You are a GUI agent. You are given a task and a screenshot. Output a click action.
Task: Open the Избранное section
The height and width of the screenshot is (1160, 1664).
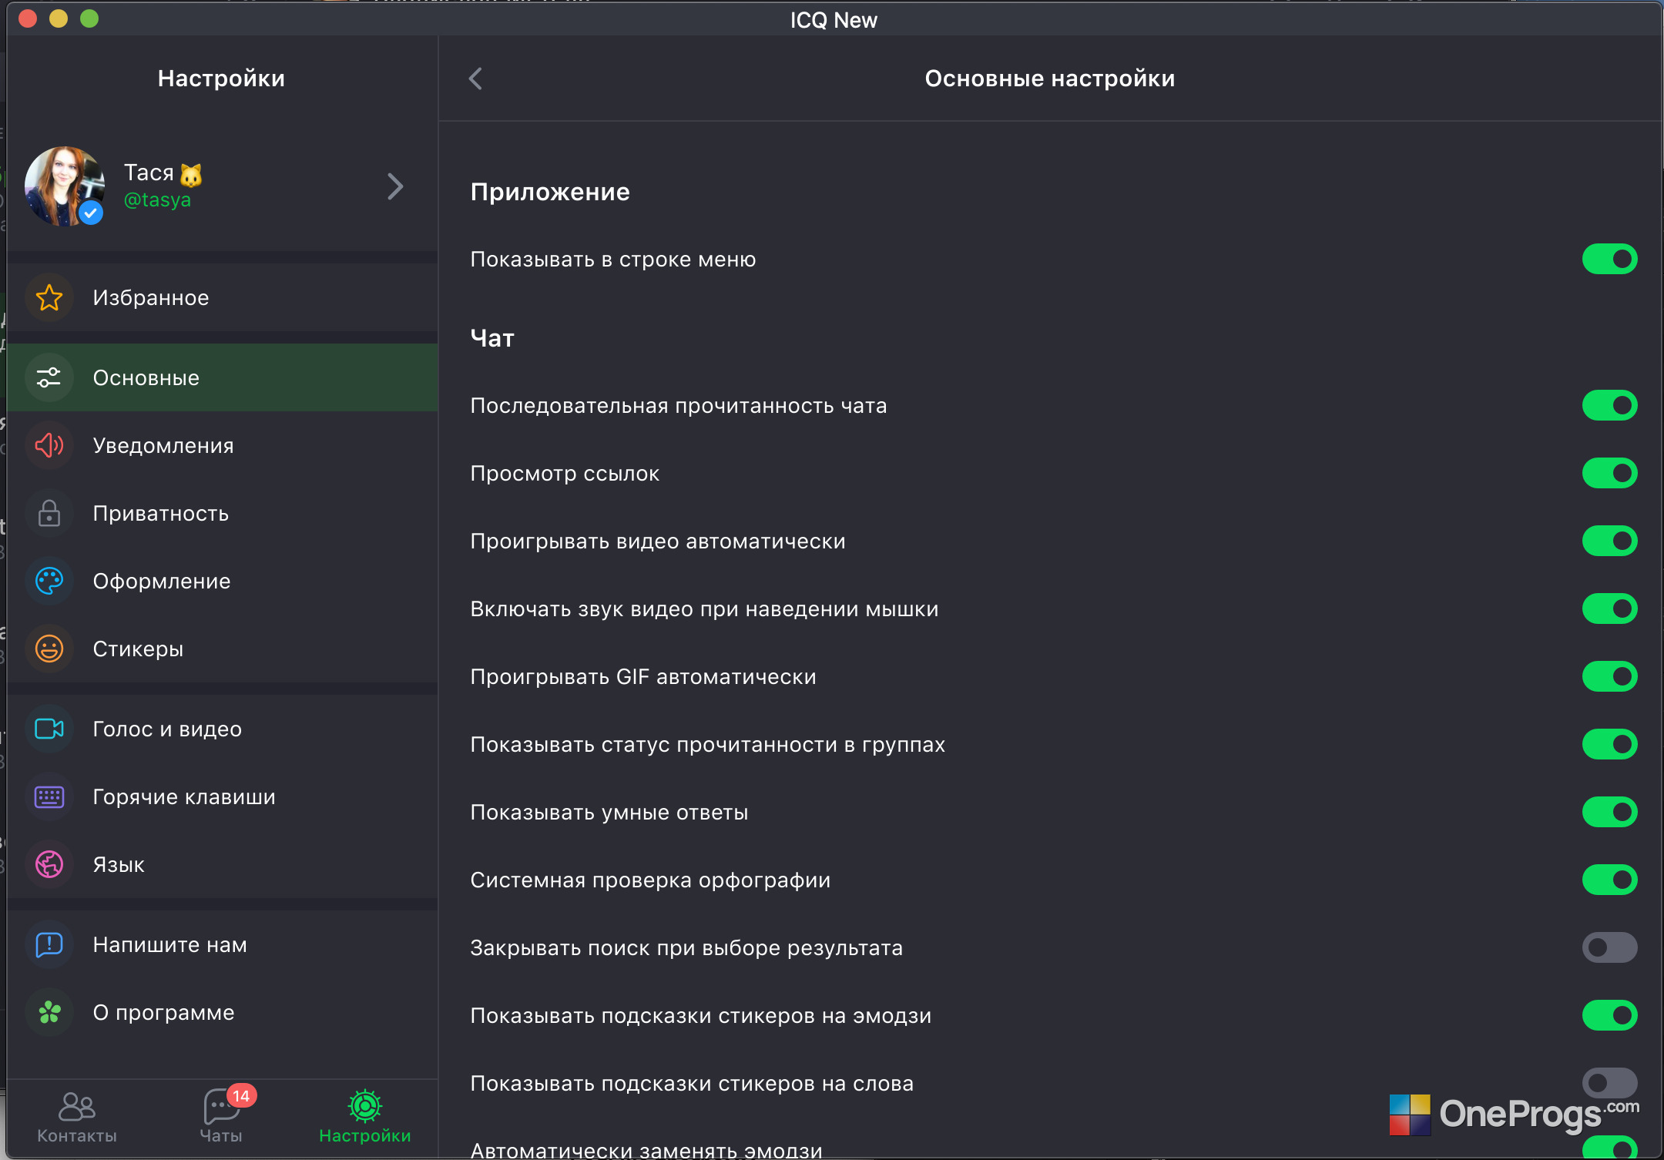click(223, 297)
